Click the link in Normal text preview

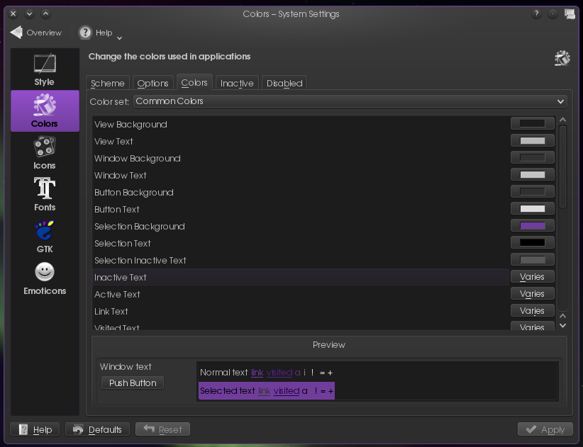tap(257, 373)
